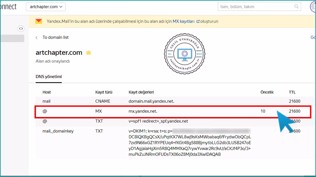Click the v=DKIM1; k=rsa; t=s; p= text

tap(150, 131)
